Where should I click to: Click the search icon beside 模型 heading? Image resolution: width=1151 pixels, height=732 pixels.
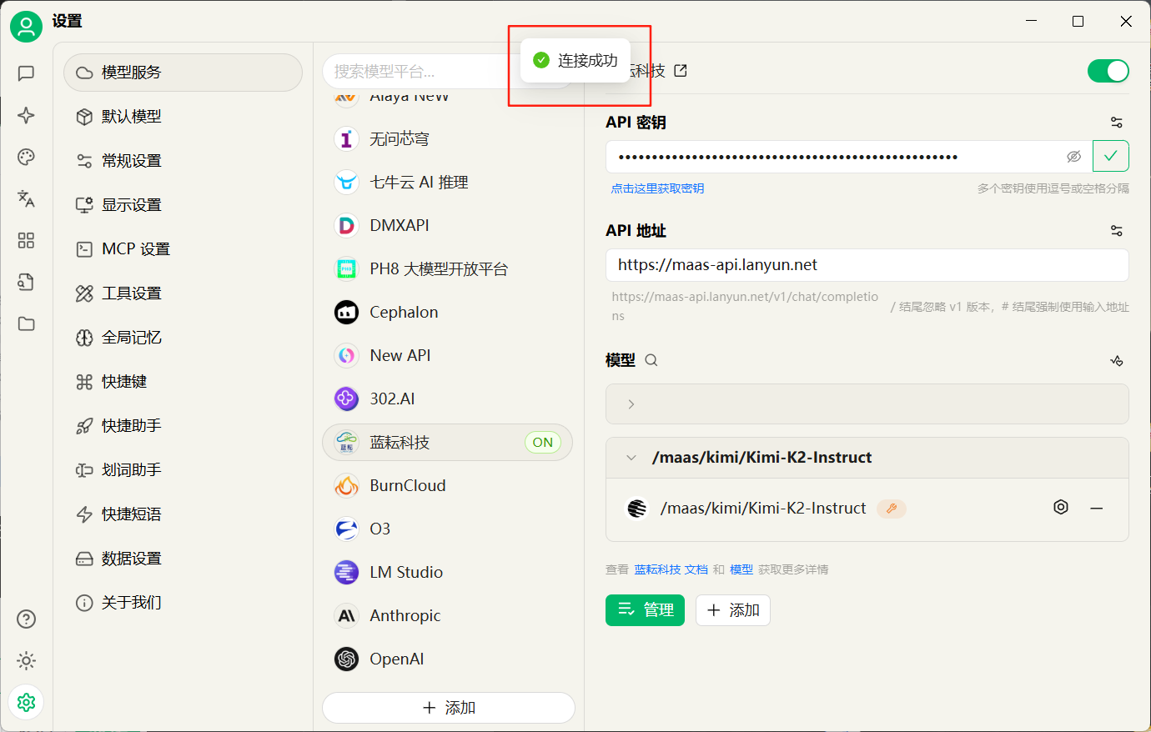651,360
